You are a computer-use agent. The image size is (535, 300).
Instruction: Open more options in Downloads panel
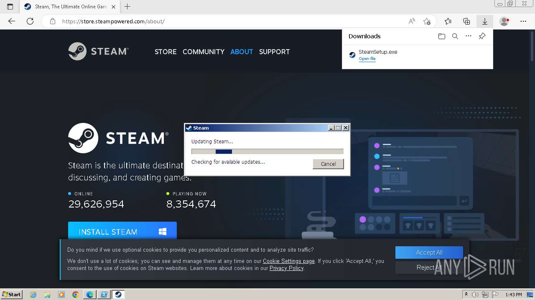(469, 36)
